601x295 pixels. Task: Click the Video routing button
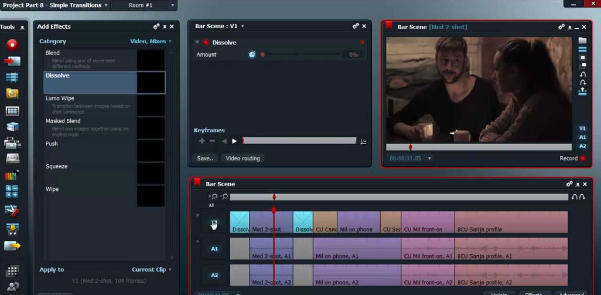pyautogui.click(x=243, y=158)
